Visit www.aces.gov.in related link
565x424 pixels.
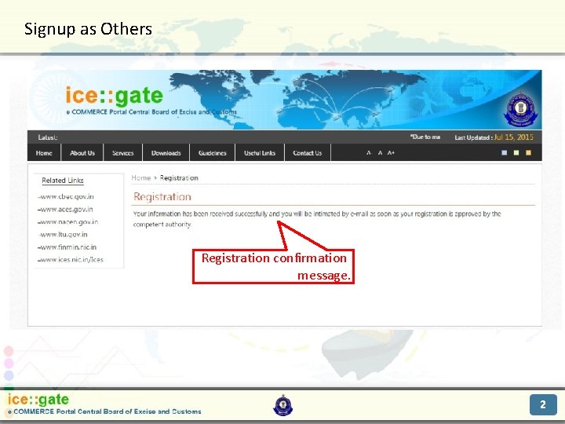point(65,209)
